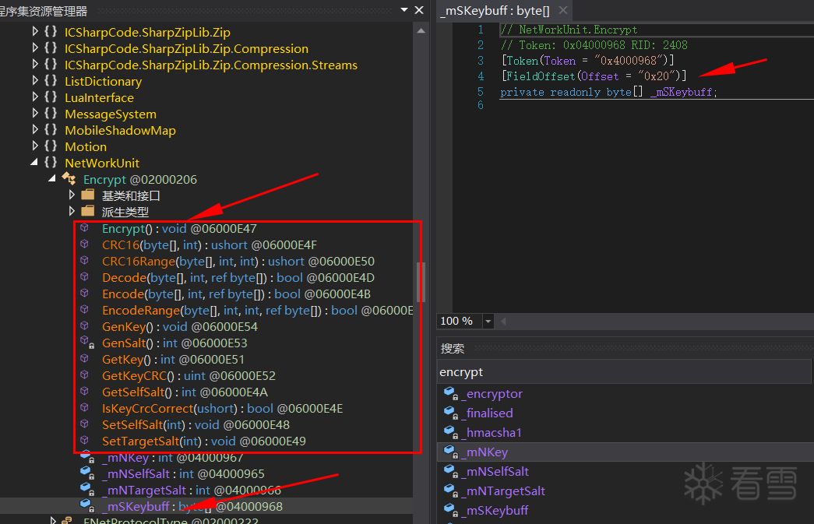814x524 pixels.
Task: Click the Encode method icon
Action: pyautogui.click(x=84, y=293)
